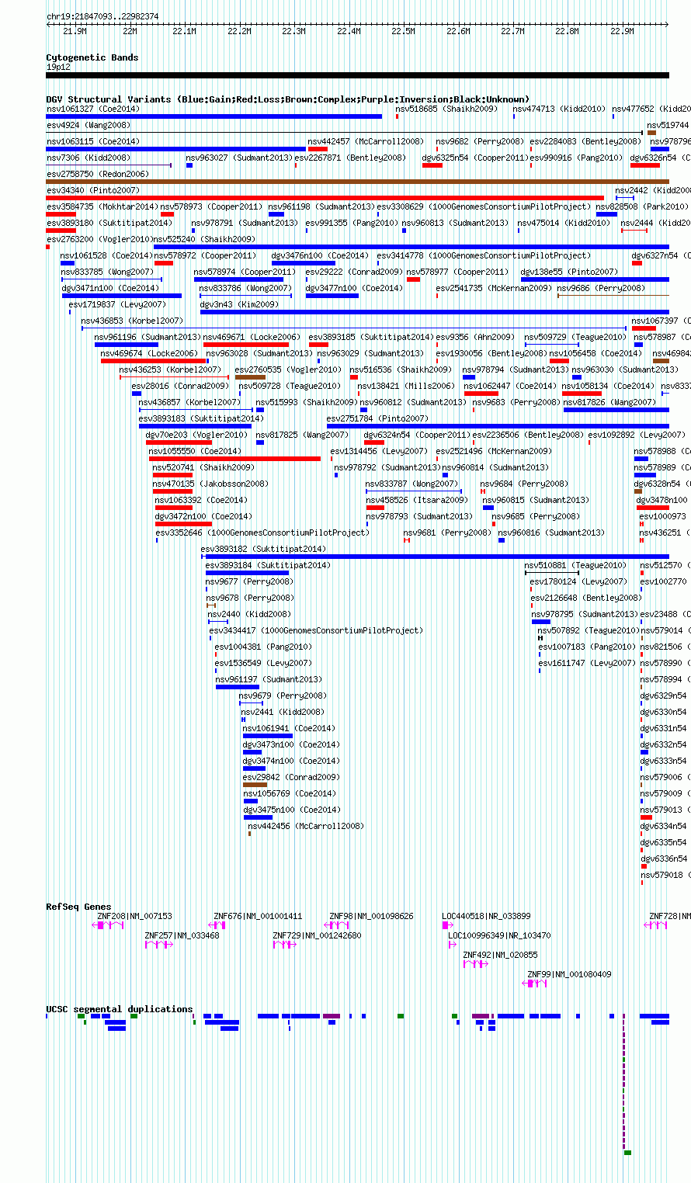Select nsv828508 (Park2010) variant label
The width and height of the screenshot is (691, 1183).
[x=642, y=207]
